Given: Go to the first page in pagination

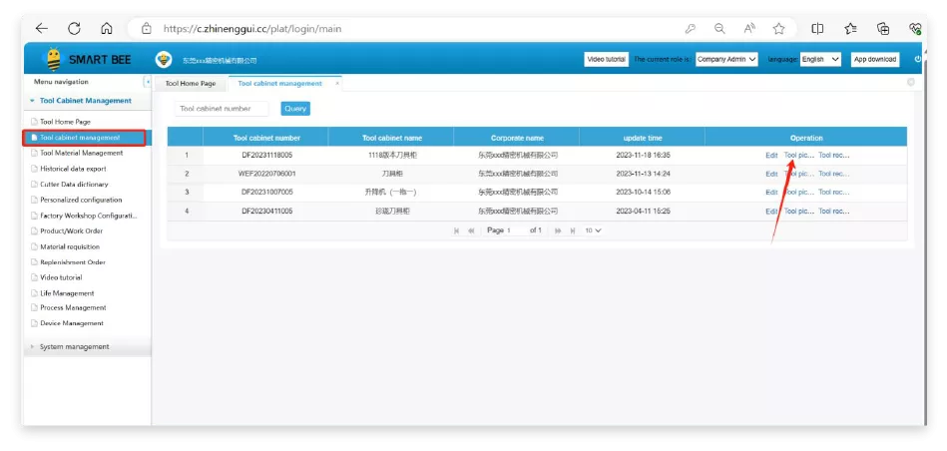Looking at the screenshot, I should (457, 230).
